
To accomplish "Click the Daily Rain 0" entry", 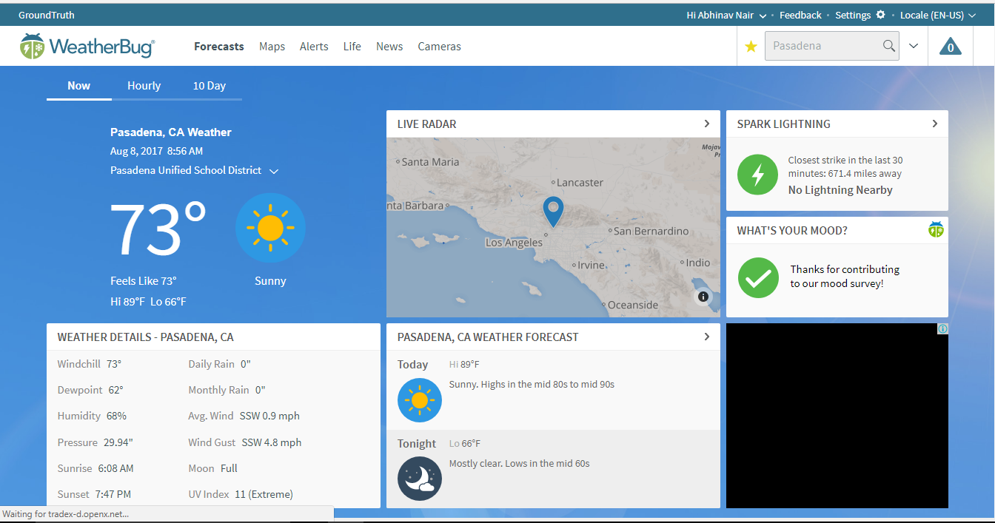I will tap(220, 364).
